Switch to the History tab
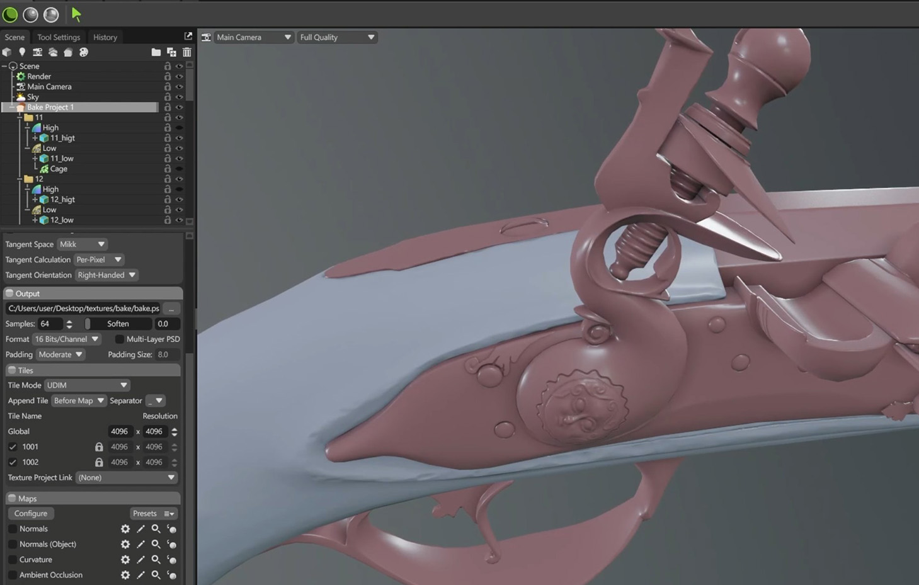This screenshot has width=919, height=585. 105,37
